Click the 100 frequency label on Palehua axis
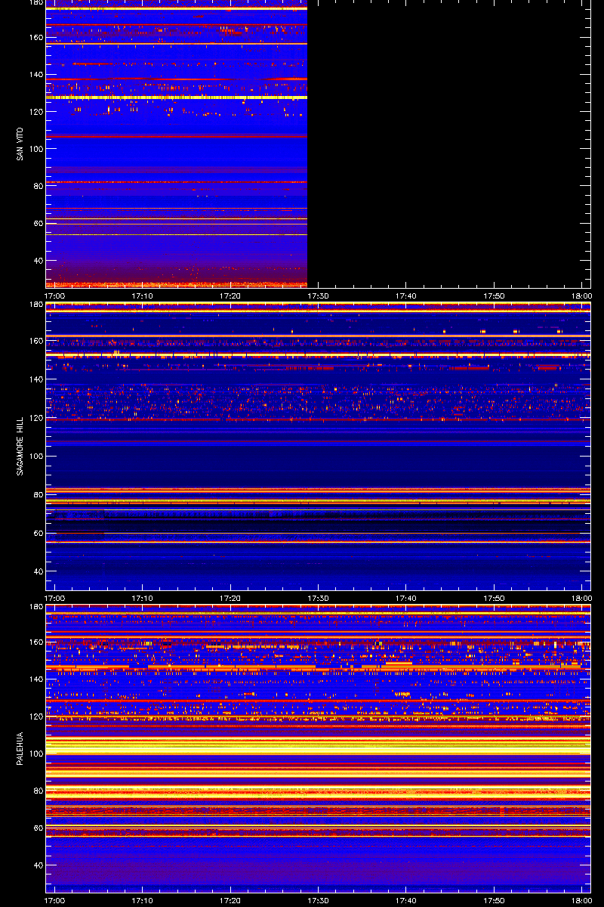Screen dimensions: 604x907 tap(35, 754)
